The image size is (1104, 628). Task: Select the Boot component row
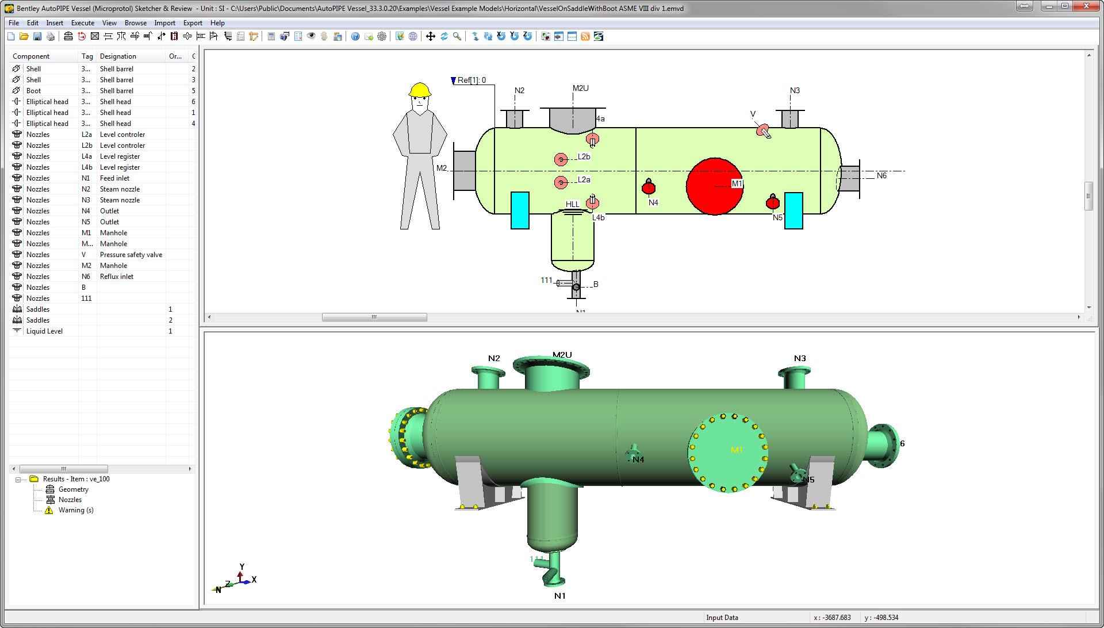tap(102, 91)
